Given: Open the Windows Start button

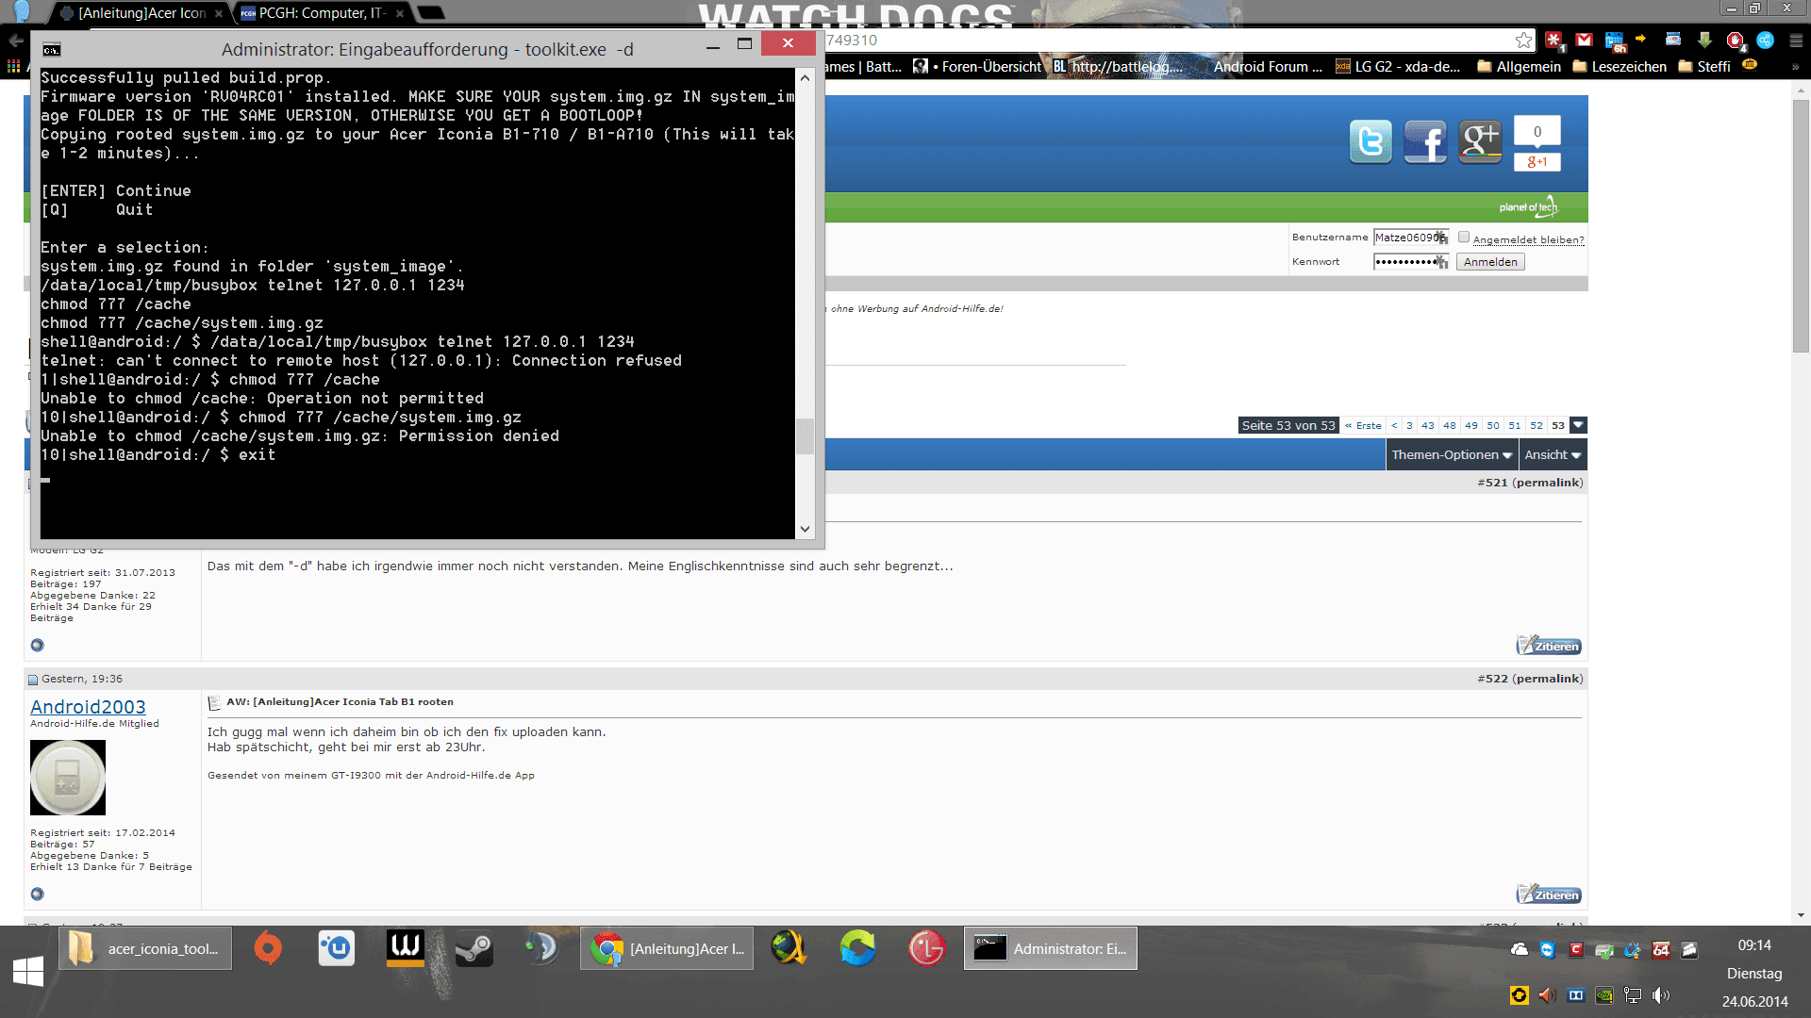Looking at the screenshot, I should 28,972.
